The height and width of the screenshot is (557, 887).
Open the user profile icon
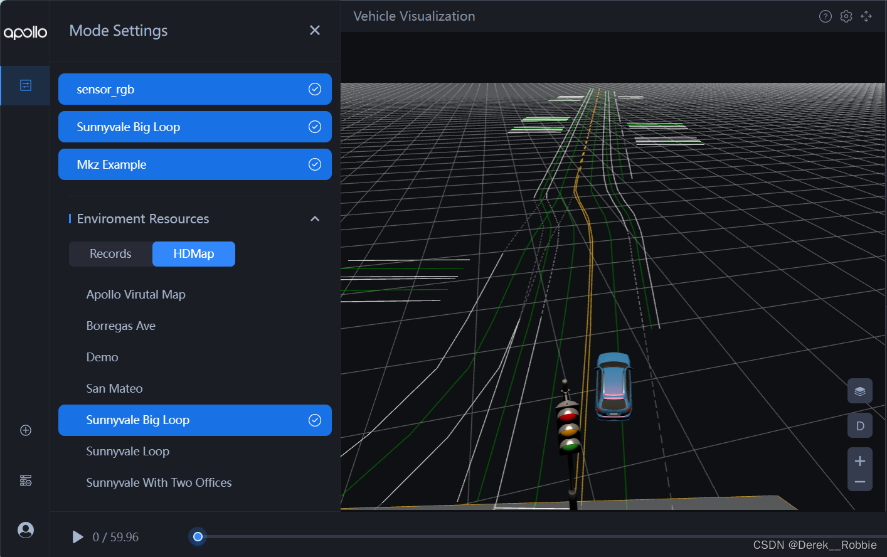point(26,530)
